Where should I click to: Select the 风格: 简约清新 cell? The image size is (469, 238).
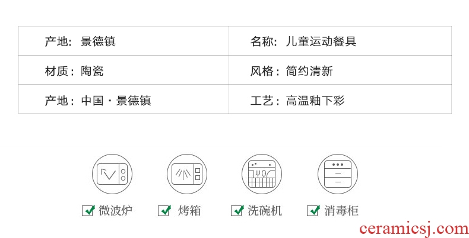click(340, 70)
